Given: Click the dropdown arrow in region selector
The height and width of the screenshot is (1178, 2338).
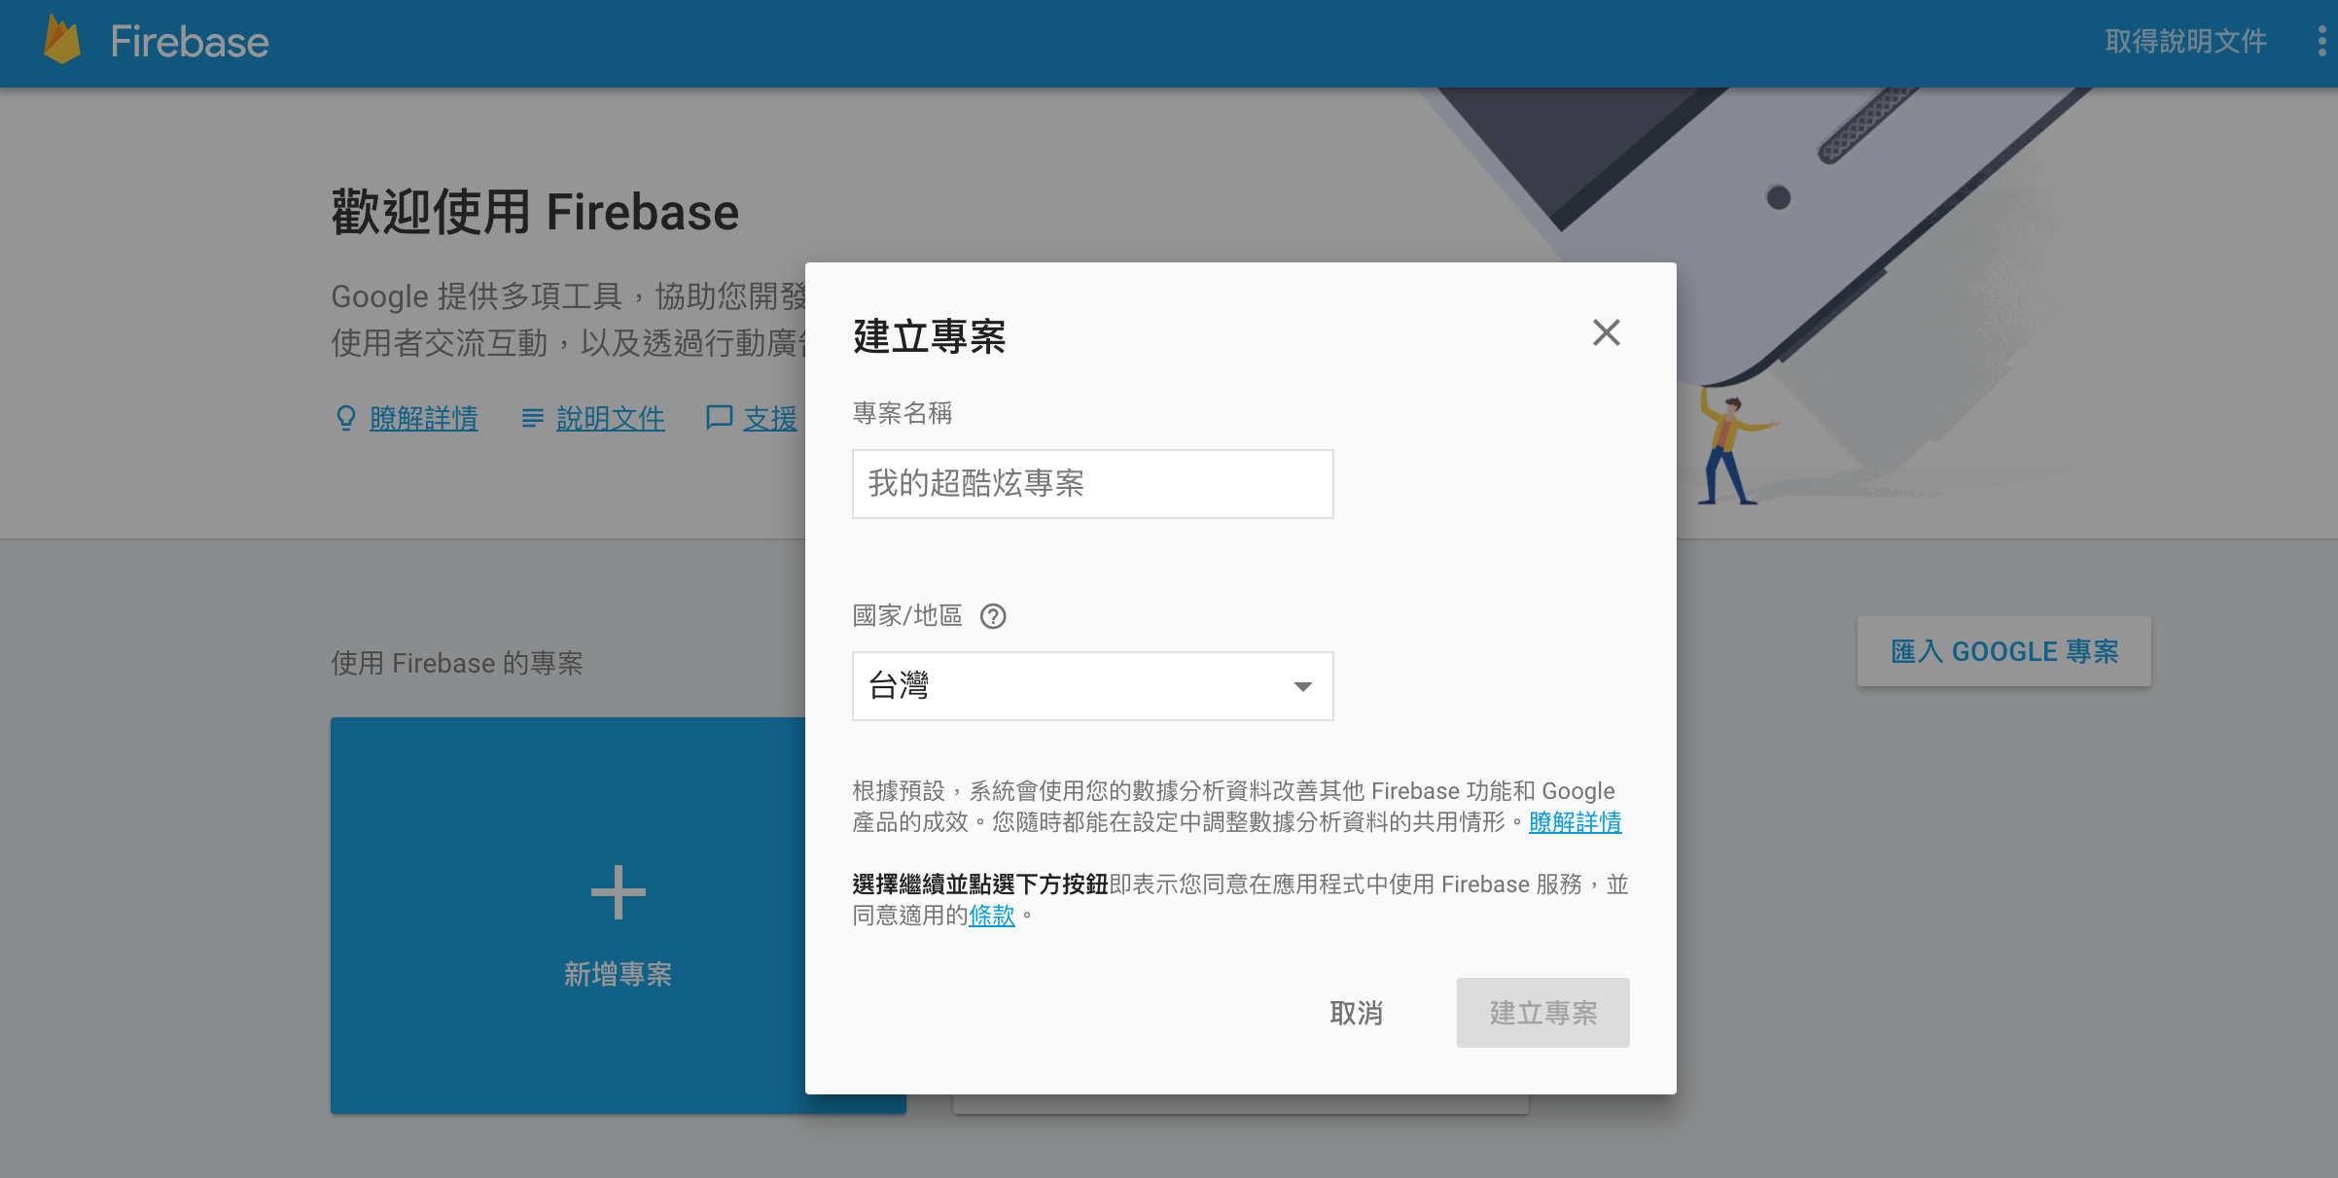Looking at the screenshot, I should coord(1303,687).
